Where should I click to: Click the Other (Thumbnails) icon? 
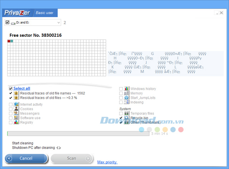[x=126, y=122]
